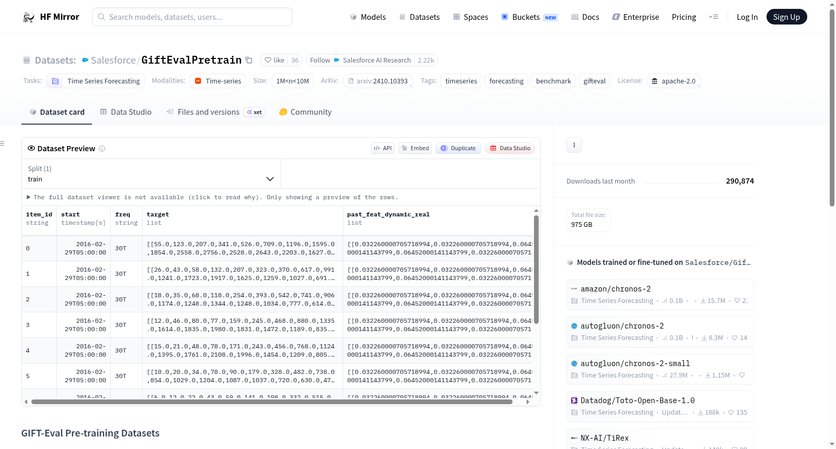This screenshot has width=836, height=449.
Task: Open the Buckets menu item
Action: click(529, 17)
